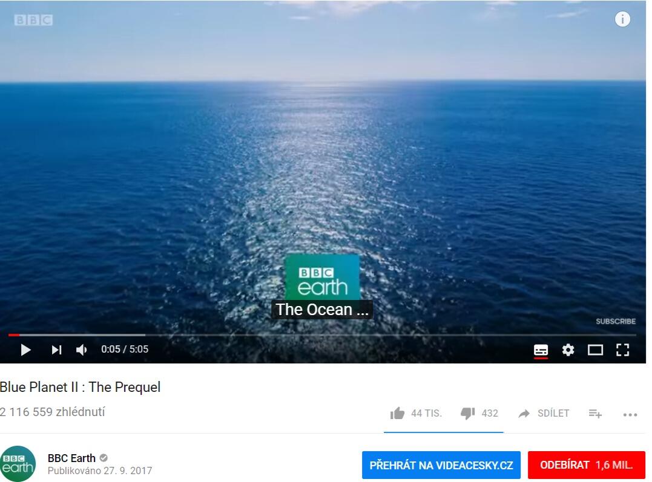Open the three-dots more actions menu

pyautogui.click(x=630, y=414)
